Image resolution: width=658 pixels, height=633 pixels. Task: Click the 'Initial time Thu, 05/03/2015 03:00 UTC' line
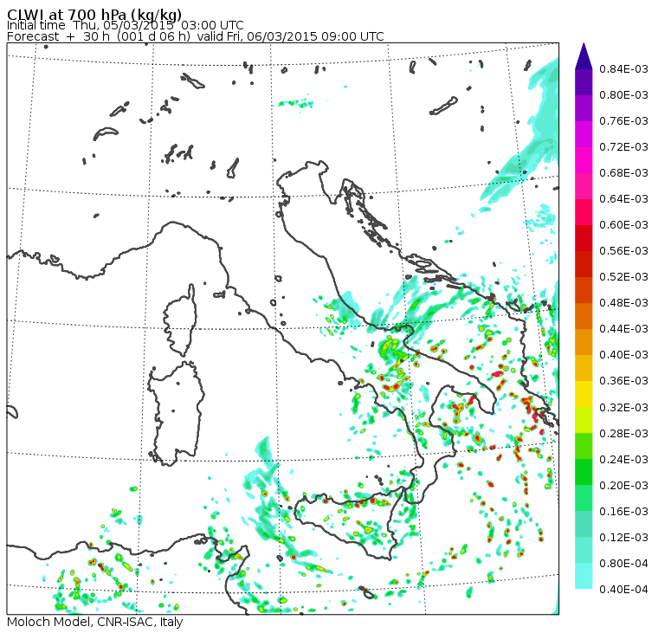[x=125, y=26]
